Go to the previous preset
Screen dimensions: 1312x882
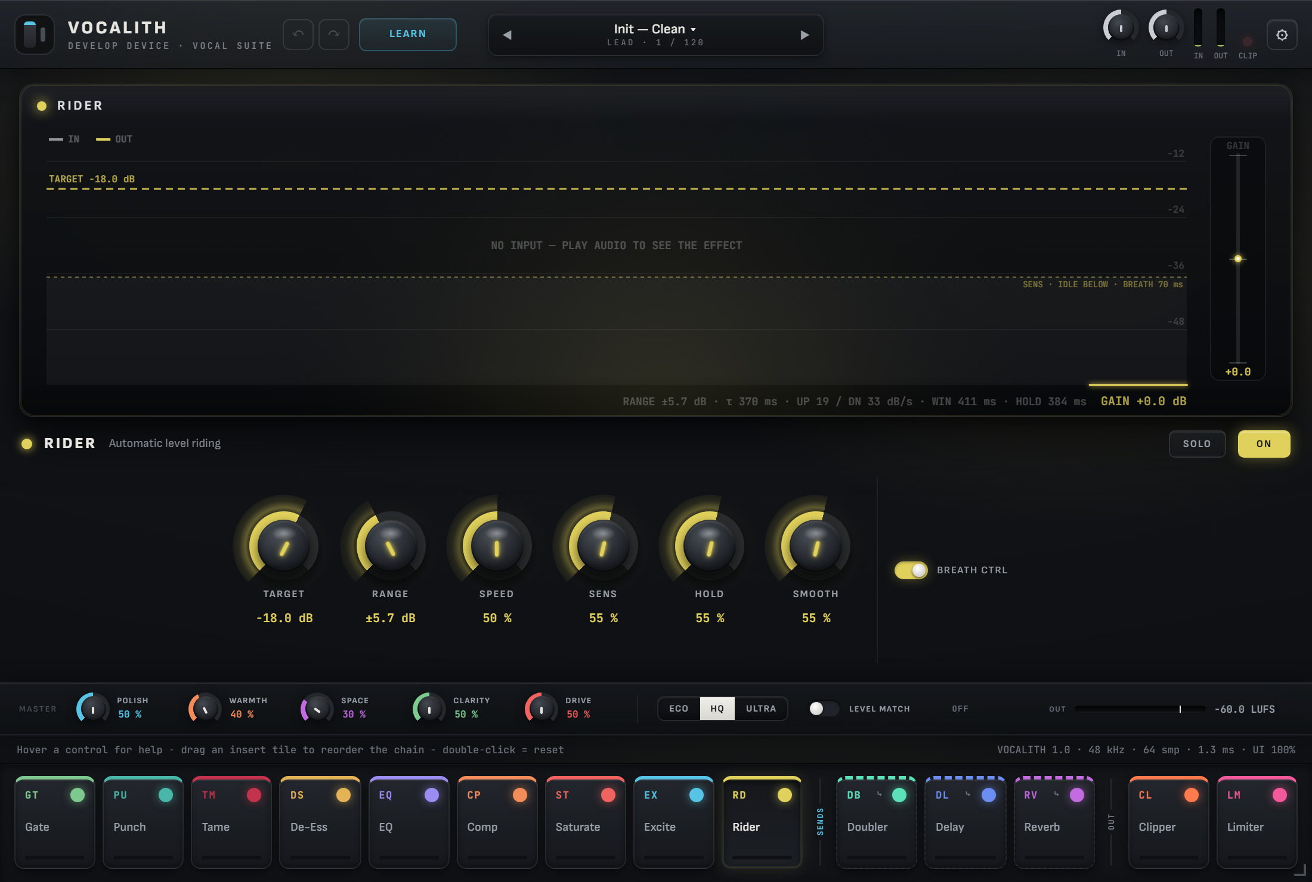pyautogui.click(x=508, y=35)
